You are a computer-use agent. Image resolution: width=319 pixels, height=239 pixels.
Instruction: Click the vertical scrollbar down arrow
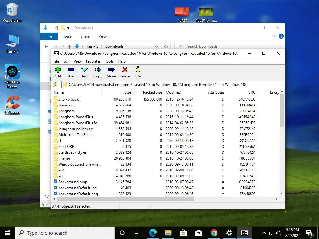[x=282, y=194]
